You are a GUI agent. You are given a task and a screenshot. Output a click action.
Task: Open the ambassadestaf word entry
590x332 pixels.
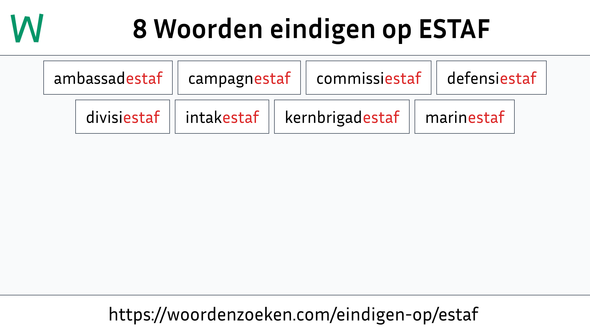tap(108, 78)
